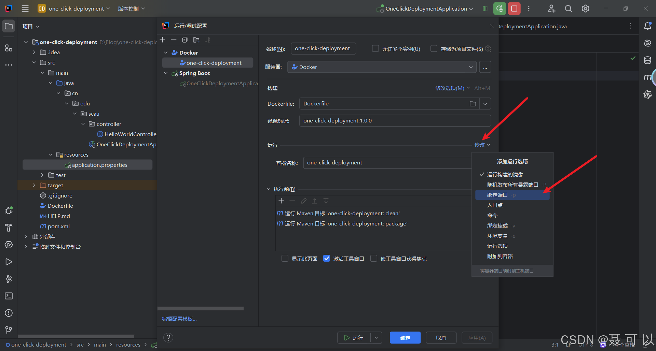656x351 pixels.
Task: Click the 确定 button
Action: click(405, 338)
